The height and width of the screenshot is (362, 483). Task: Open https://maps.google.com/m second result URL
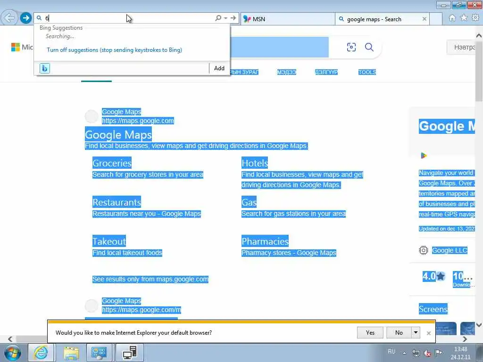coord(142,310)
